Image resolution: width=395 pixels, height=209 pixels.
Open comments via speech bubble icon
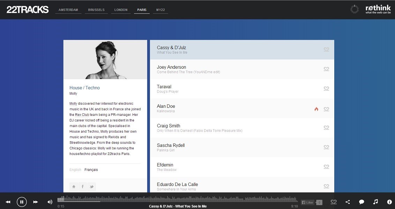(362, 202)
